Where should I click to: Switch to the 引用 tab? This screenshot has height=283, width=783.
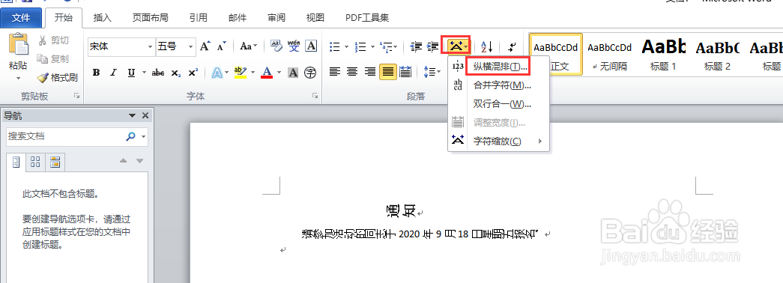point(199,18)
